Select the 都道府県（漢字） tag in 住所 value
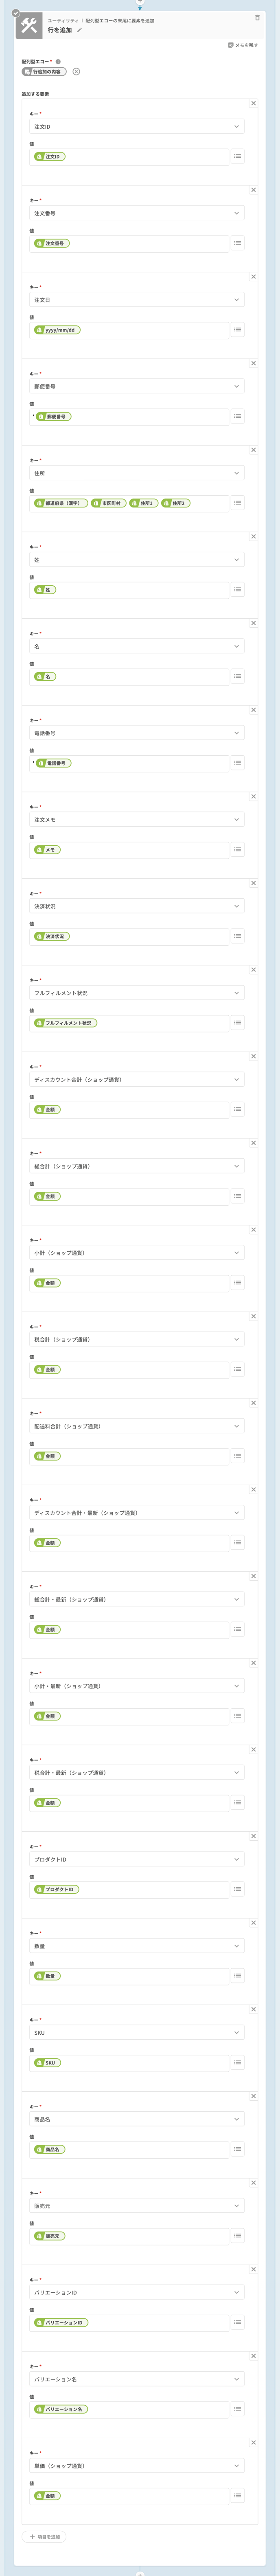The width and height of the screenshot is (280, 2576). point(61,503)
